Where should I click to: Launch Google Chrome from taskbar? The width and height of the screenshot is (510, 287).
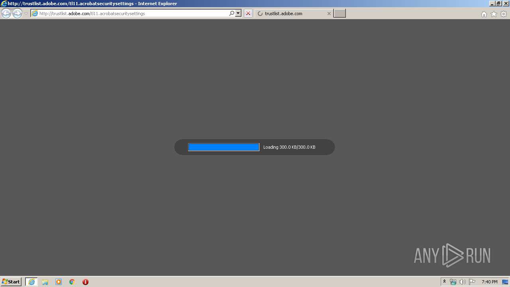click(72, 282)
